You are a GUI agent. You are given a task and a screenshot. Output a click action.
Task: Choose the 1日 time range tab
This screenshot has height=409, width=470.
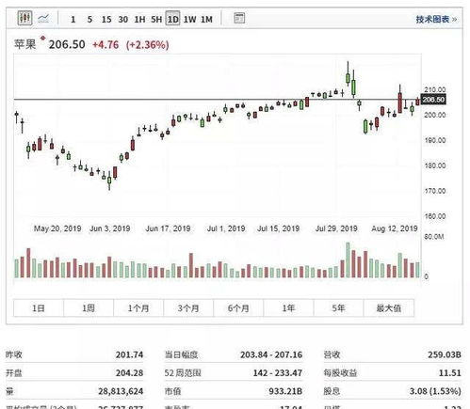coord(39,308)
